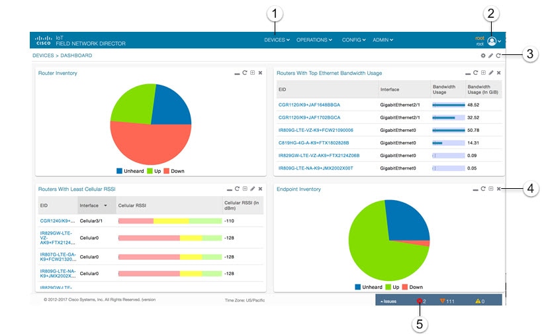The width and height of the screenshot is (542, 336).
Task: Click bandwidth bar for 48.52 GiB row
Action: click(x=448, y=105)
